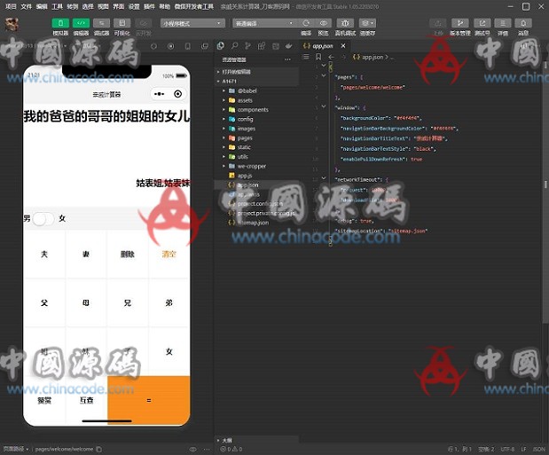Image resolution: width=549 pixels, height=455 pixels.
Task: Fold the "window" block in editor
Action: pyautogui.click(x=324, y=106)
